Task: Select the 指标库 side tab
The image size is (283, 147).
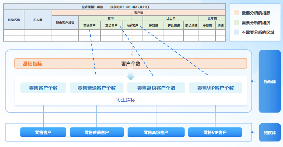Action: point(270,81)
